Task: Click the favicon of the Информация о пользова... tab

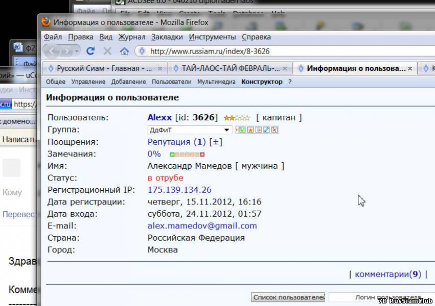Action: click(301, 68)
